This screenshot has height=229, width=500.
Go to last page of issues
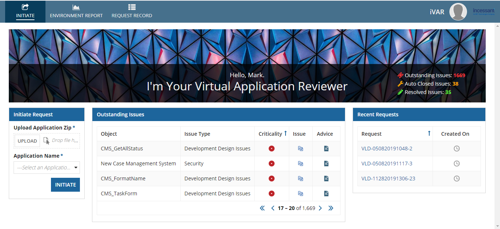coord(331,208)
